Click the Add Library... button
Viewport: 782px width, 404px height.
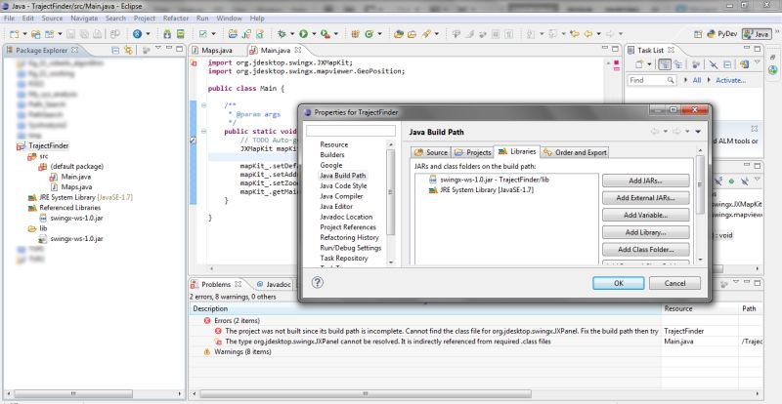(x=645, y=232)
